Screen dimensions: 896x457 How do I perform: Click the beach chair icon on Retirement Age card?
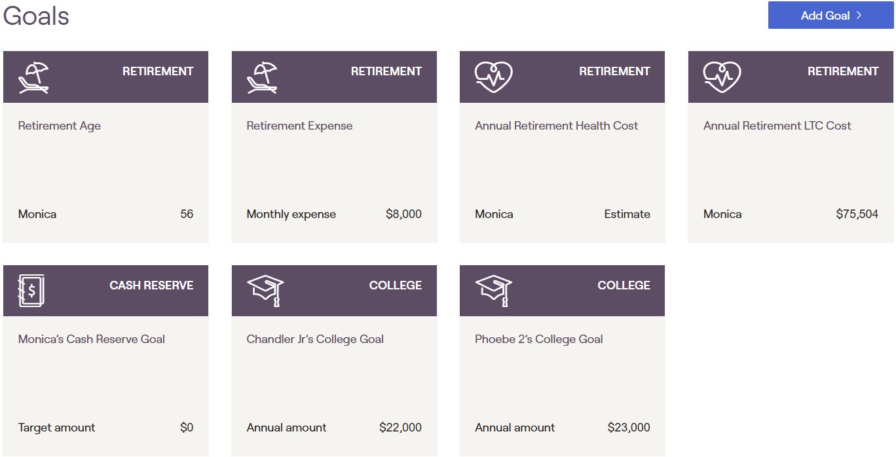click(34, 77)
